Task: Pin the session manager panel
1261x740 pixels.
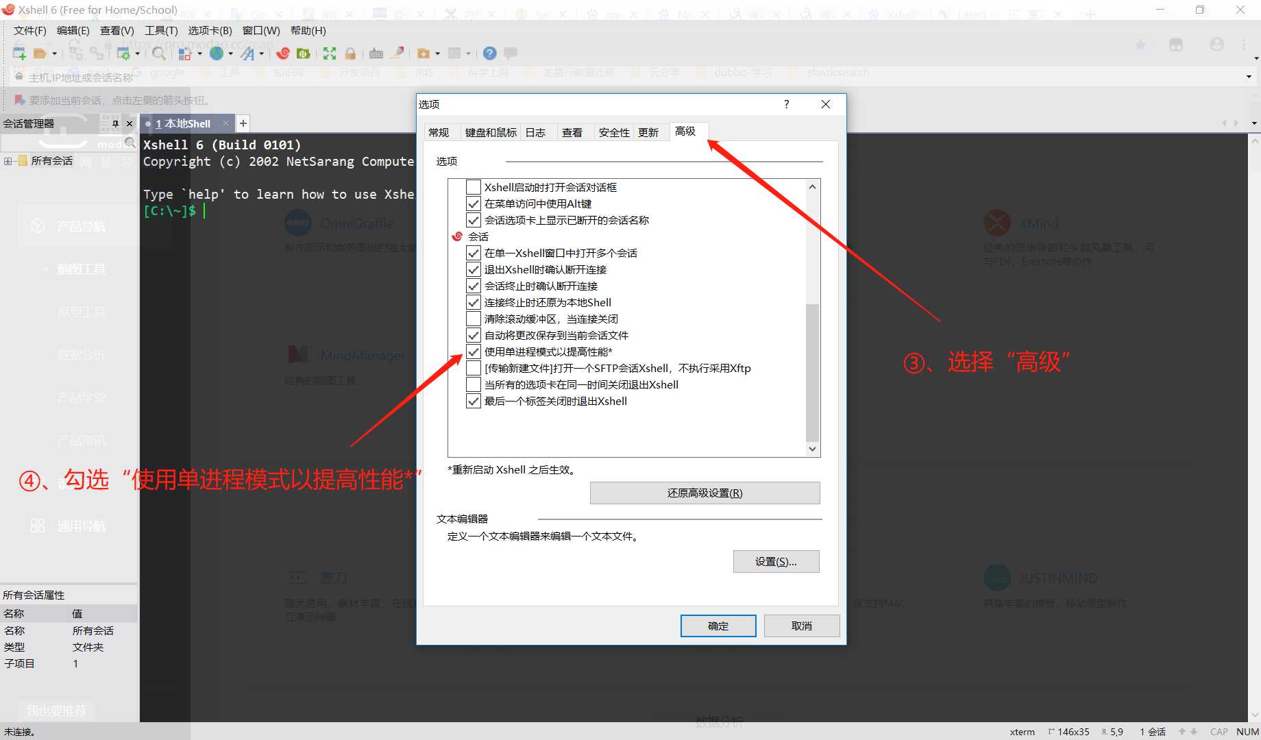Action: (115, 124)
